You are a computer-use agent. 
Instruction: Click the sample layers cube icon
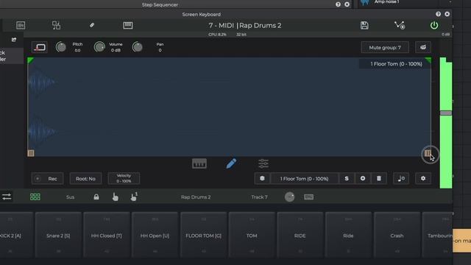(x=262, y=178)
